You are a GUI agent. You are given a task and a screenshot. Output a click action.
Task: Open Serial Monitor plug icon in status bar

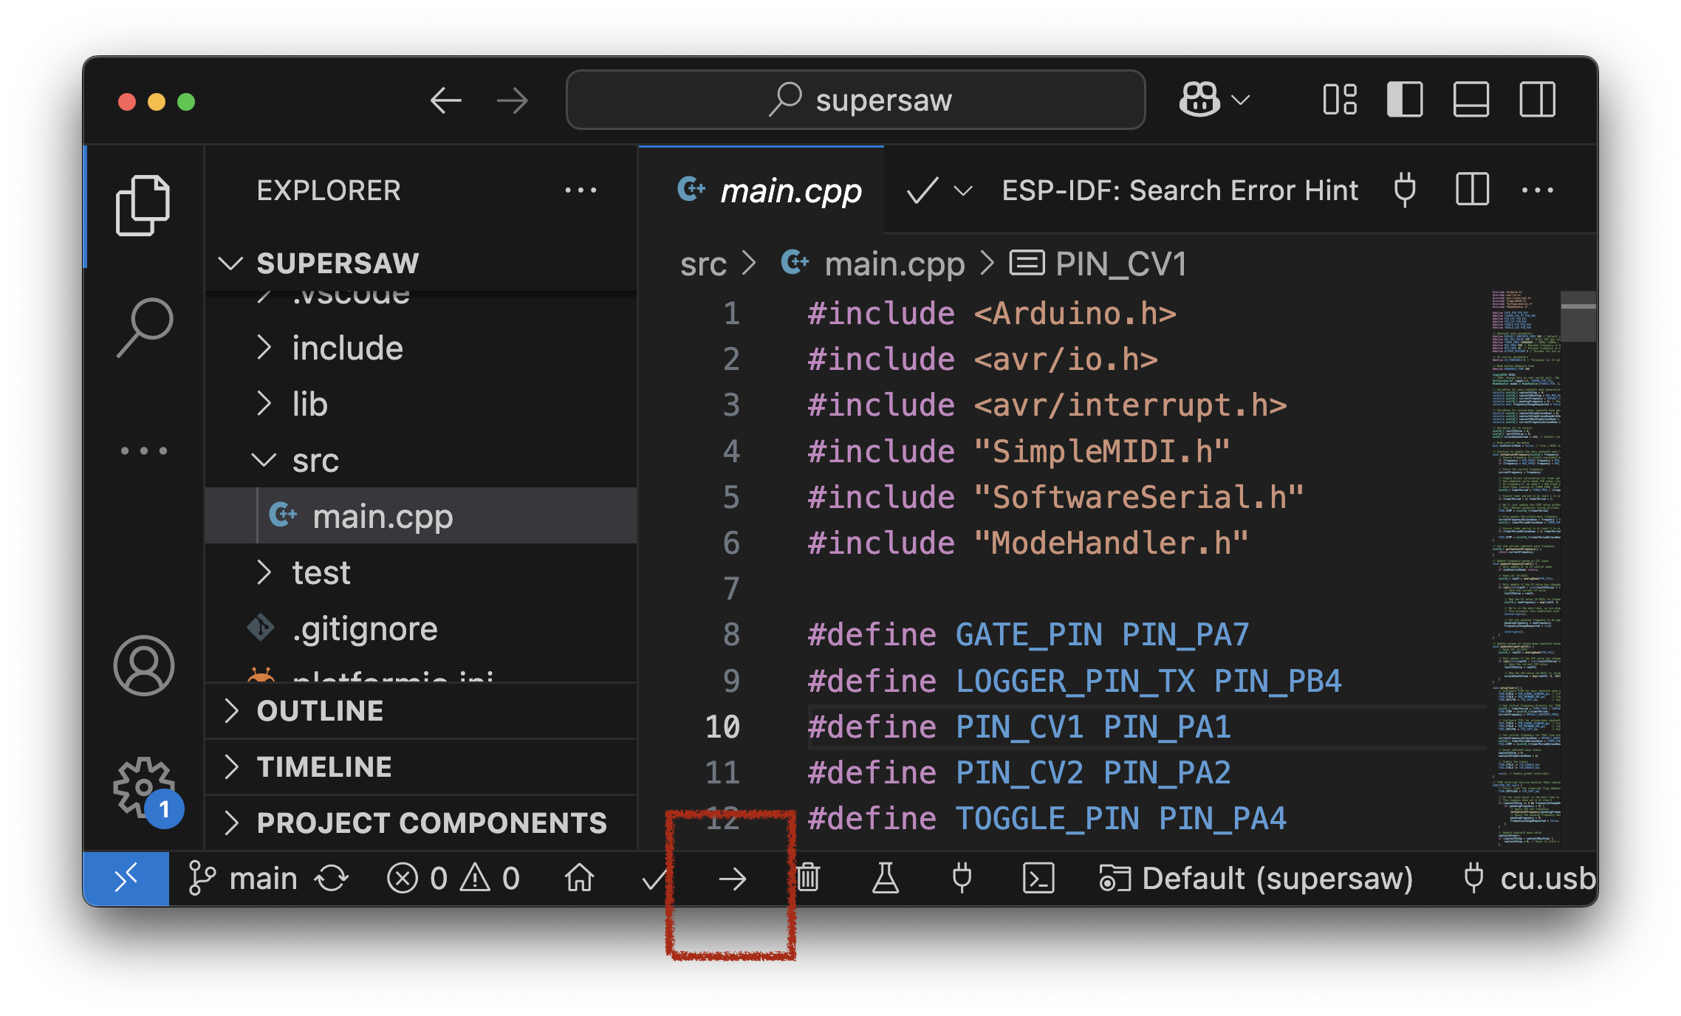(961, 878)
